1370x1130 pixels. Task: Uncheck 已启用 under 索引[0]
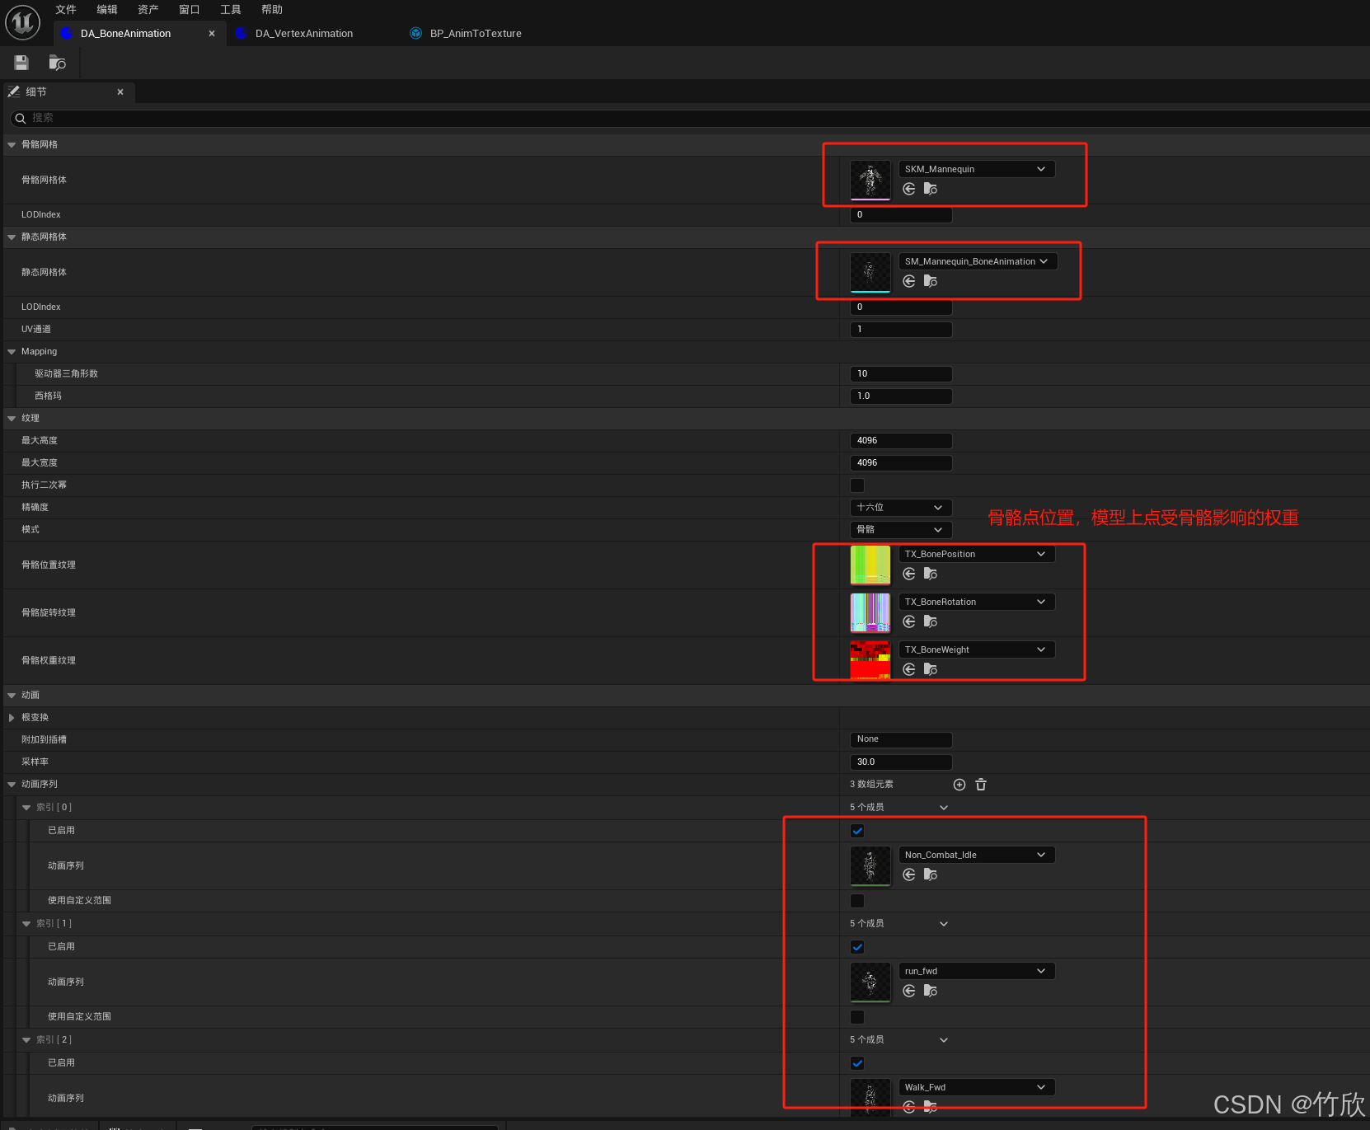click(x=857, y=831)
